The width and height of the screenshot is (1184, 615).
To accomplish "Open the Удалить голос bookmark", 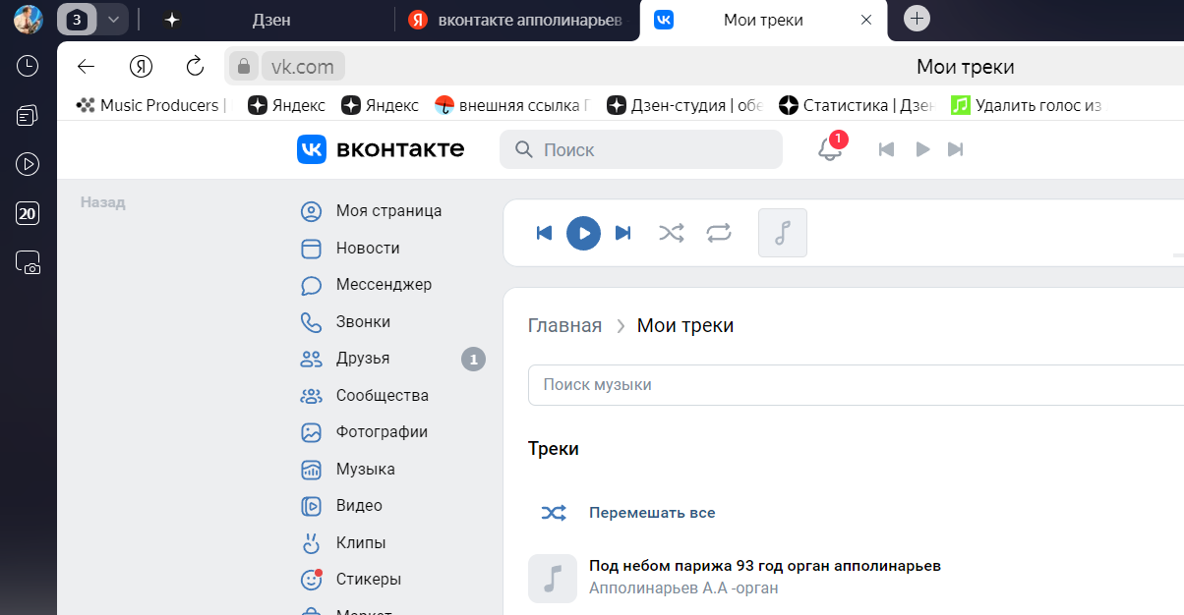I will pyautogui.click(x=1026, y=105).
